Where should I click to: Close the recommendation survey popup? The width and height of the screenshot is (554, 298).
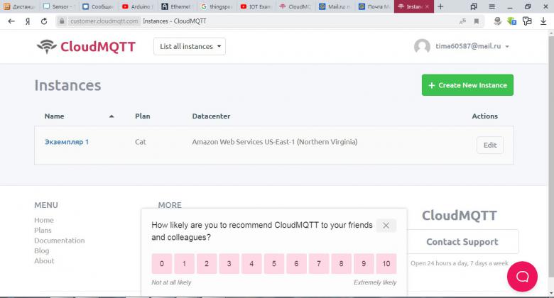[386, 225]
